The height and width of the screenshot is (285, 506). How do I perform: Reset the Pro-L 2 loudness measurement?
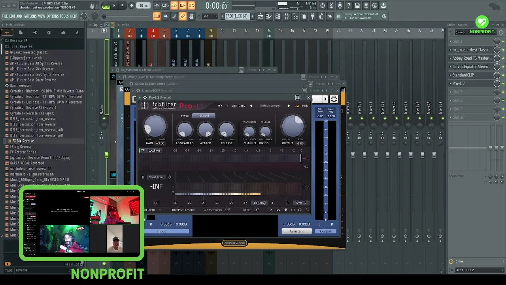169,177
